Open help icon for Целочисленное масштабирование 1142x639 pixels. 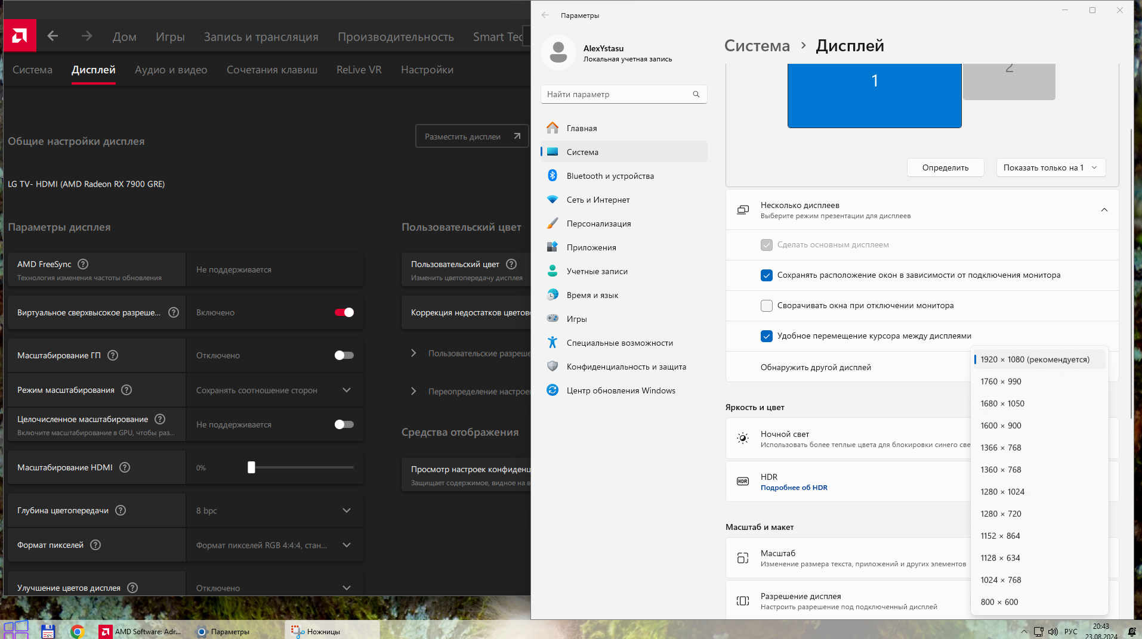[160, 419]
